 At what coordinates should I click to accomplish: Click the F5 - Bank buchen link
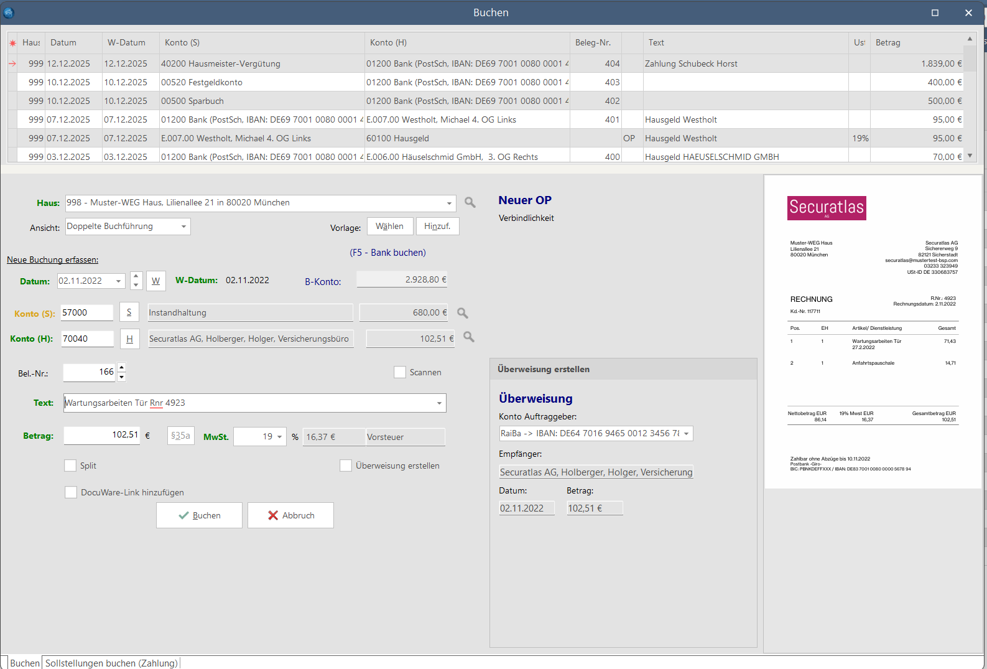click(387, 253)
